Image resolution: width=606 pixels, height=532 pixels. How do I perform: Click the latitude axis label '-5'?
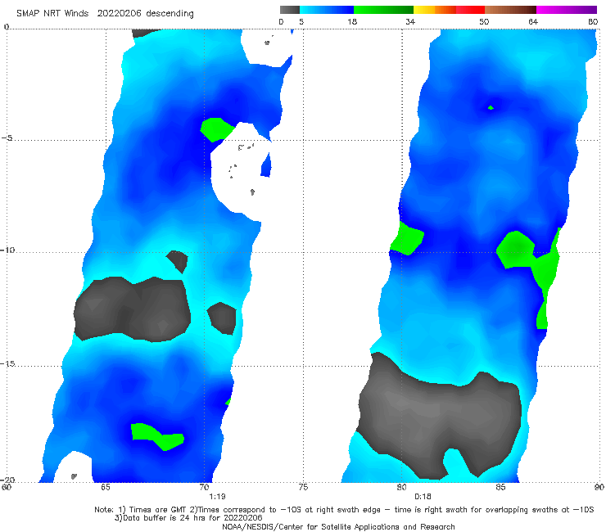tap(7, 138)
